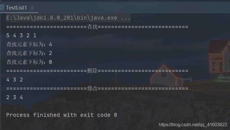Click the output line "4 3 2"
The height and width of the screenshot is (130, 230).
(x=15, y=80)
